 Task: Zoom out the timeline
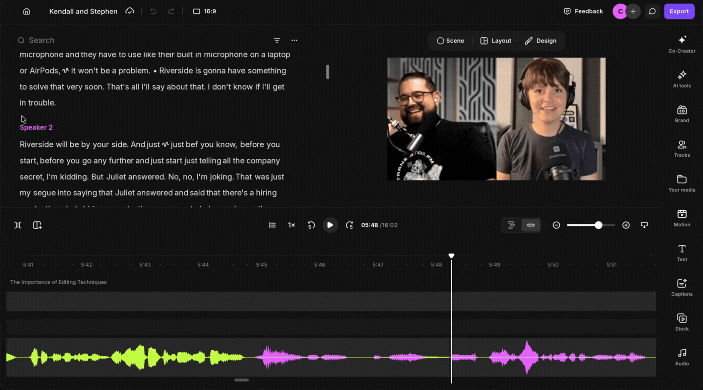coord(556,225)
